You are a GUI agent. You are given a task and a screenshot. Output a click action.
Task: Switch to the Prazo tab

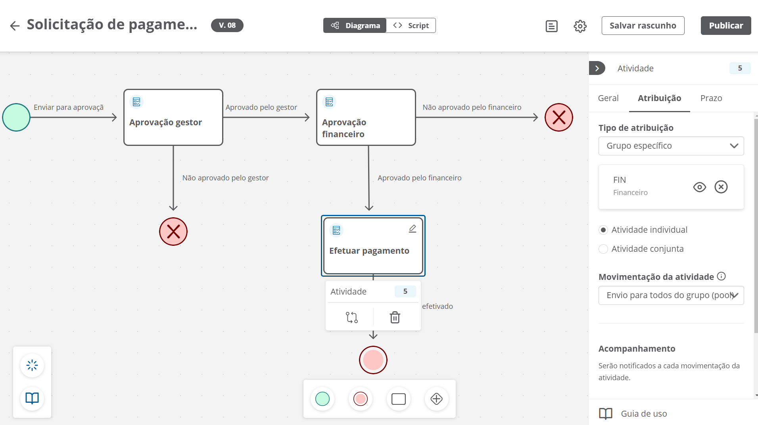coord(711,98)
